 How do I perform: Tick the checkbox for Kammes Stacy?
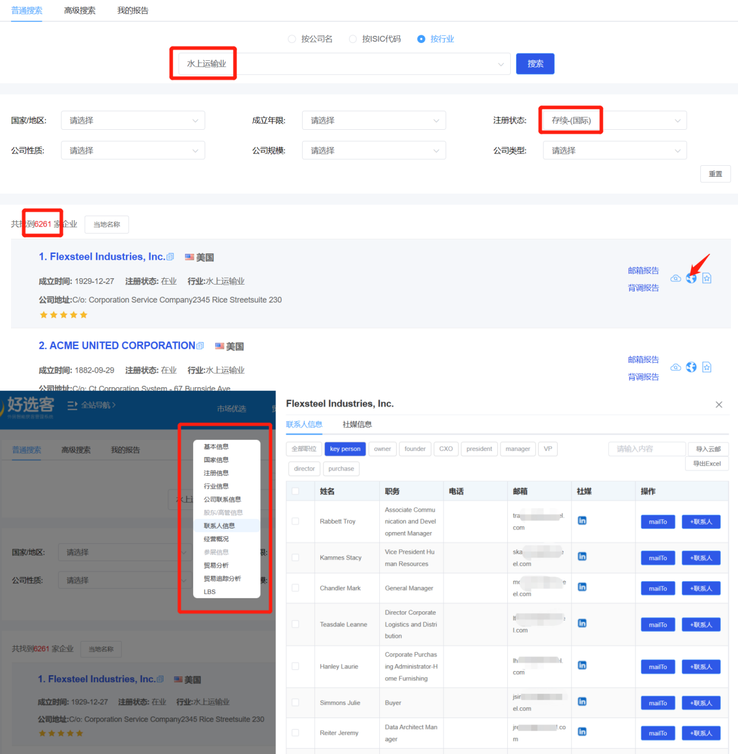pos(295,558)
